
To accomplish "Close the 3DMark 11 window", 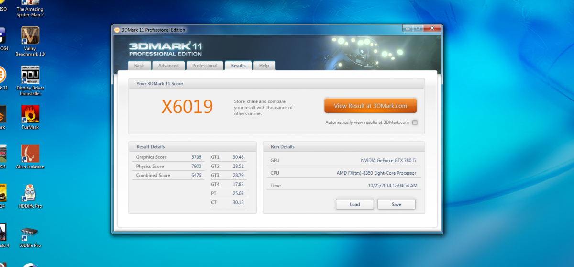I will (x=432, y=29).
